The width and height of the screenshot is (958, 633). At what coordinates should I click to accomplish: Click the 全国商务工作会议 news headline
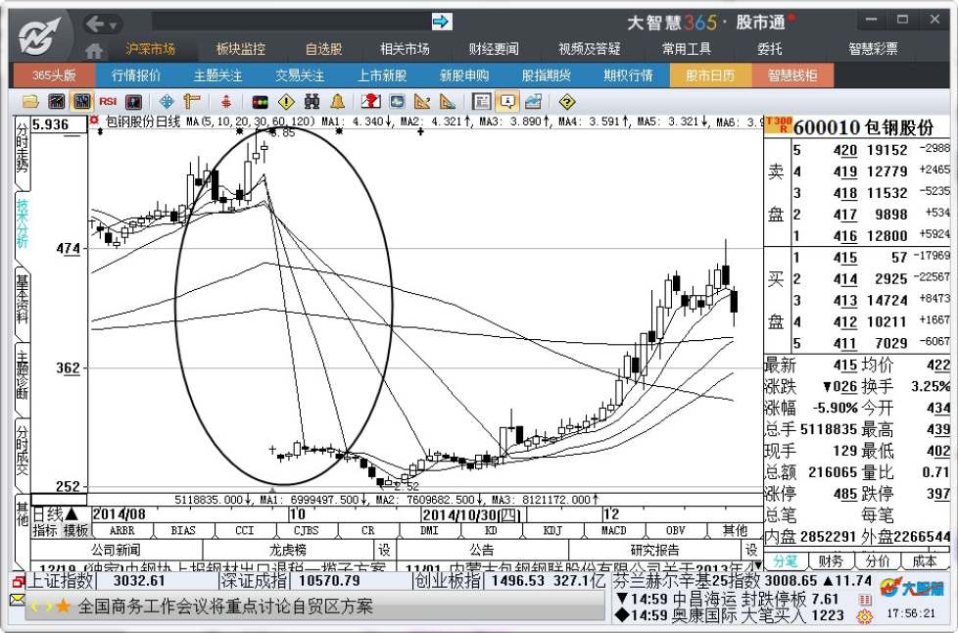point(225,607)
